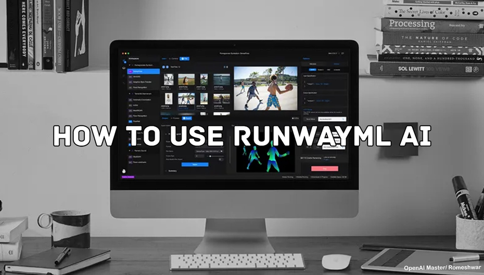Open the File Name dropdown
Image resolution: width=484 pixels, height=275 pixels.
tap(209, 151)
